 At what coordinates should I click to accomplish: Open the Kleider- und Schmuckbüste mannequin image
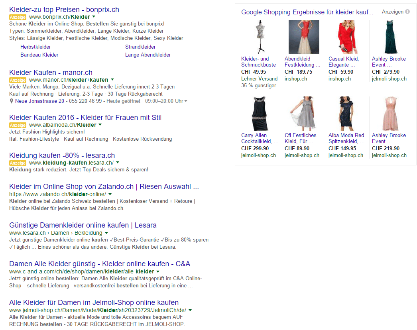(x=260, y=37)
